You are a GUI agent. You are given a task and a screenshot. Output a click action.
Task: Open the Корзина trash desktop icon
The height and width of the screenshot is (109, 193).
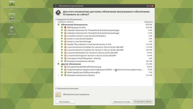(x=12, y=31)
